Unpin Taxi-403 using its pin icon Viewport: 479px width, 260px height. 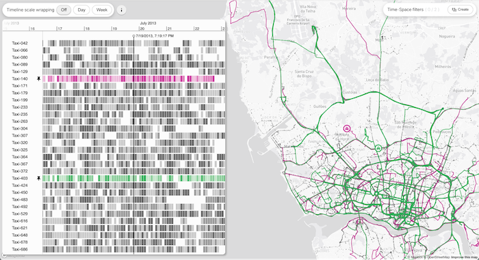38,178
